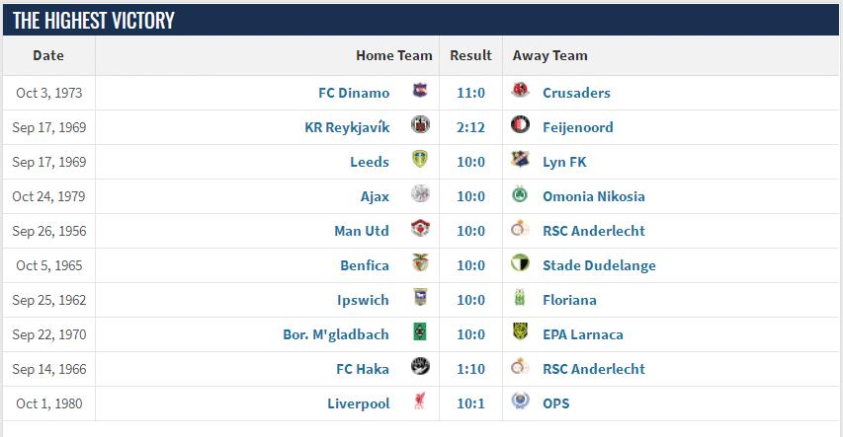Open the KR Reykjavík team link

347,127
